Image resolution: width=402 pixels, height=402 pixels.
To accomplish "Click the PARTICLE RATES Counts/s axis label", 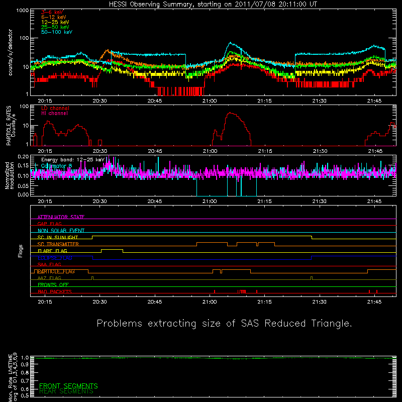I will point(11,126).
